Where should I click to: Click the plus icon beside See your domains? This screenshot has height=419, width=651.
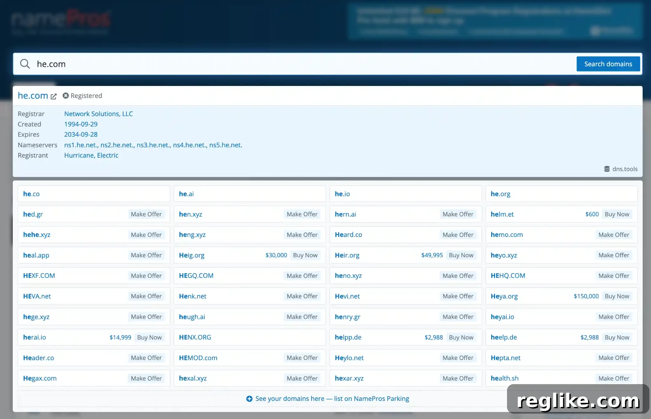(249, 399)
